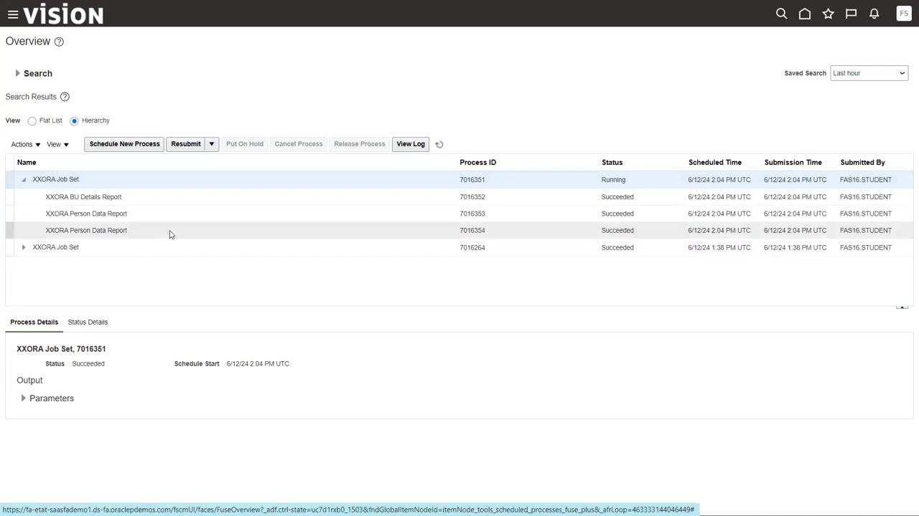Screen dimensions: 919x516
Task: Click the Vision logo
Action: coord(63,14)
